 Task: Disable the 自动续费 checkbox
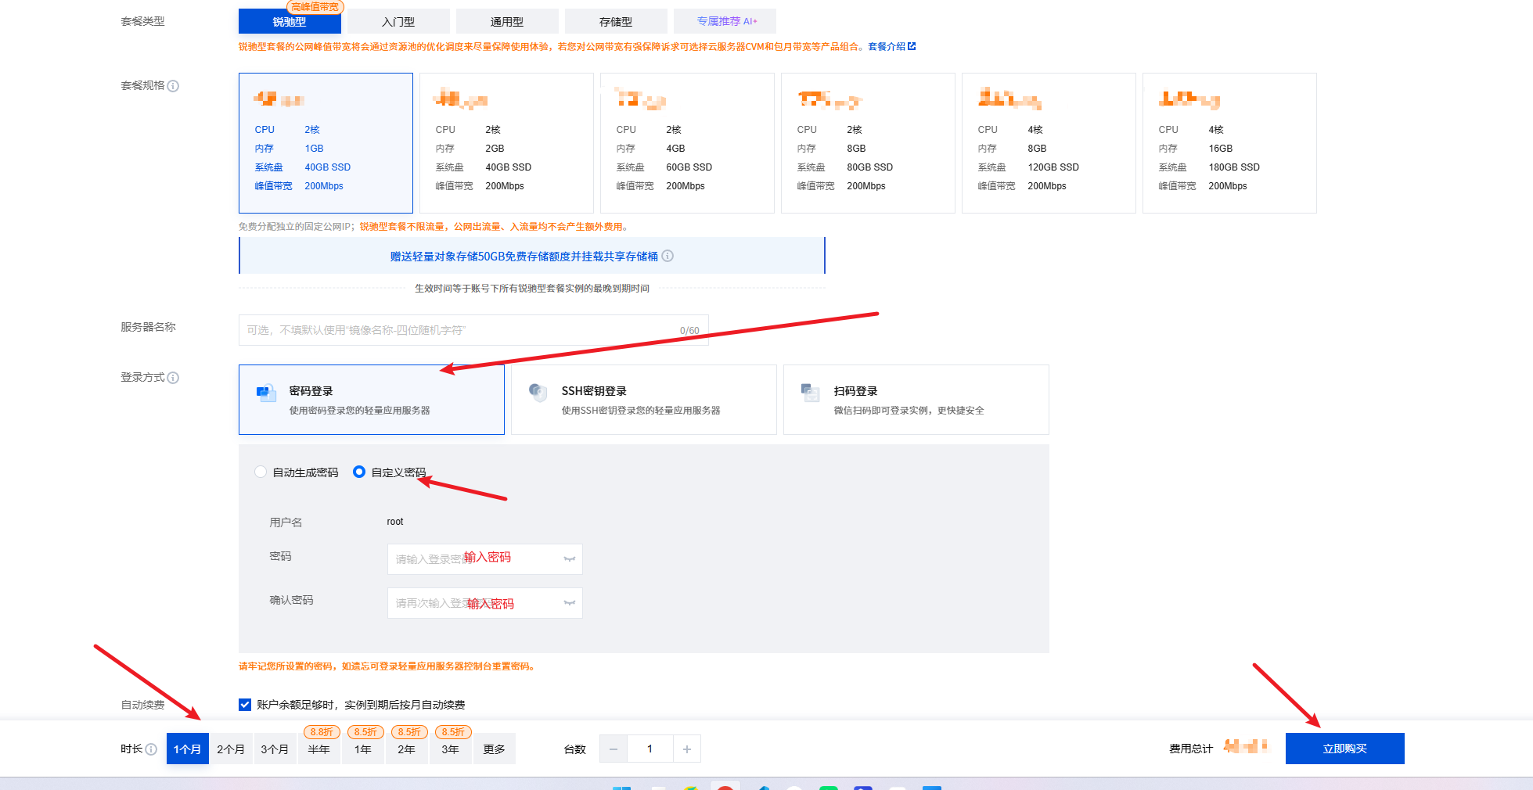coord(245,704)
